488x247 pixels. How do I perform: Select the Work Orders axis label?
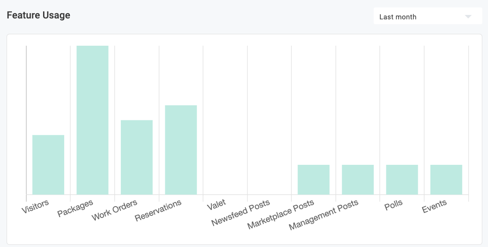[x=114, y=211]
